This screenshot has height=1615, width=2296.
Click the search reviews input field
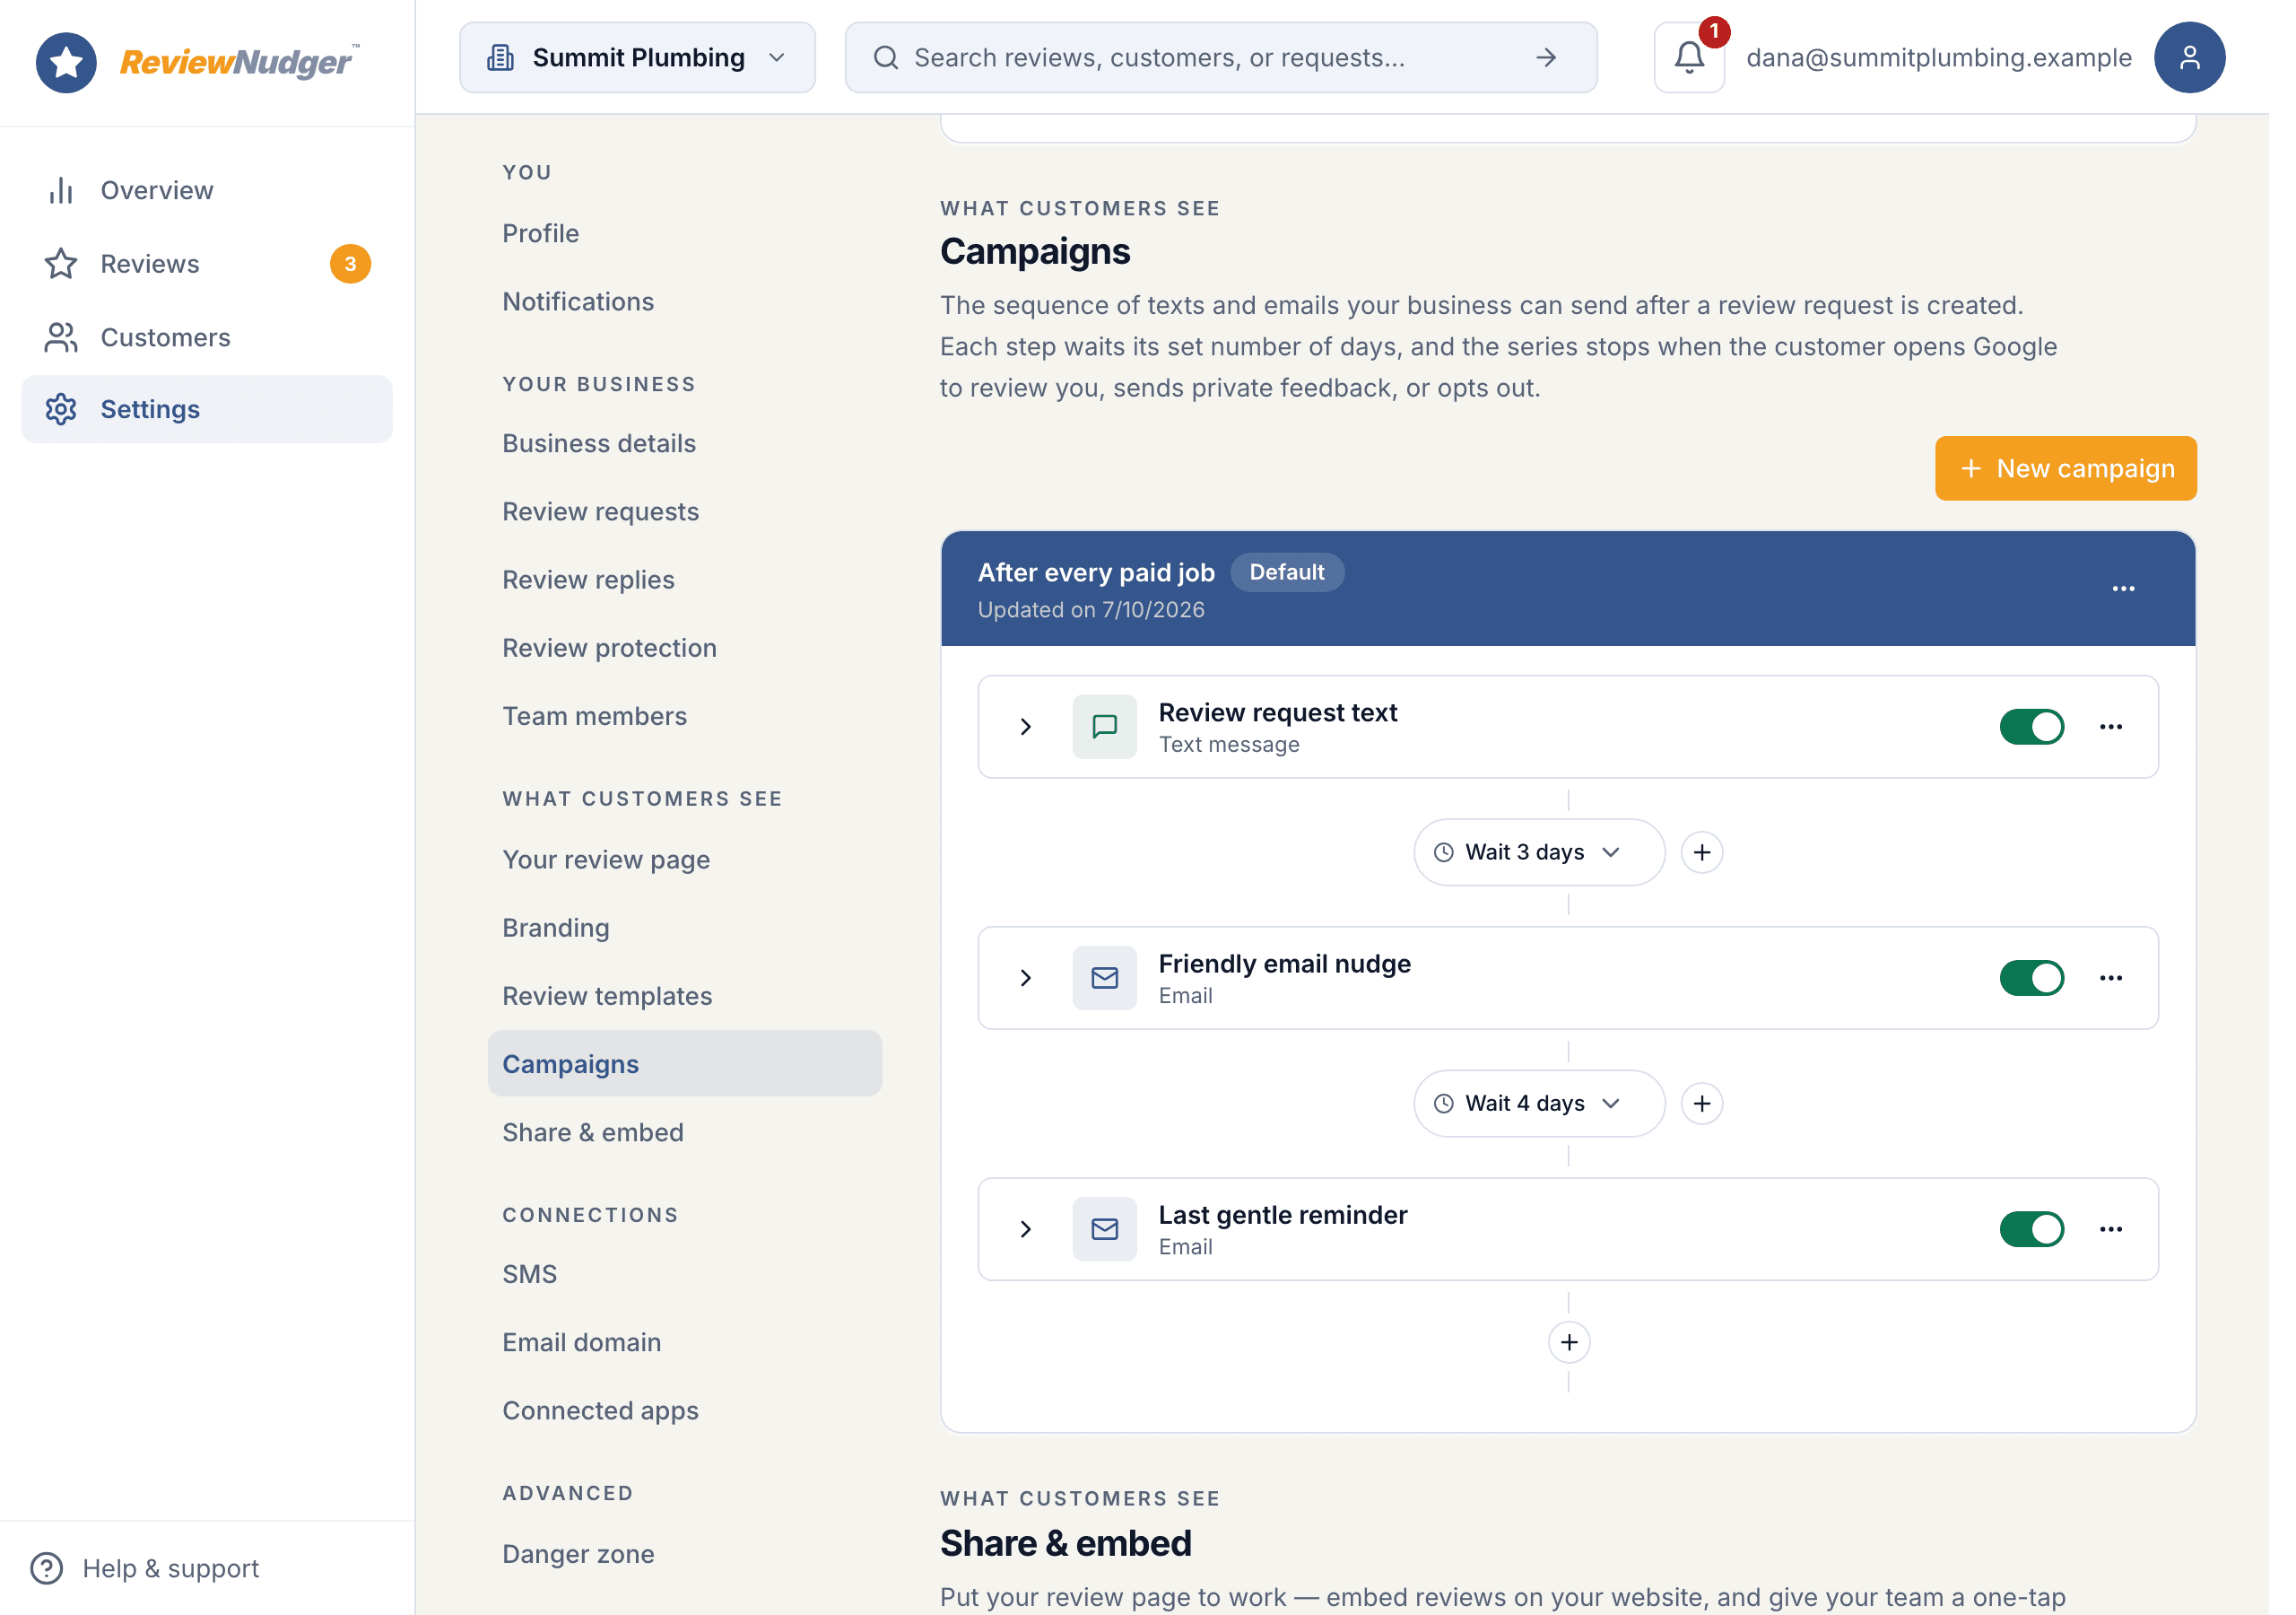point(1235,58)
